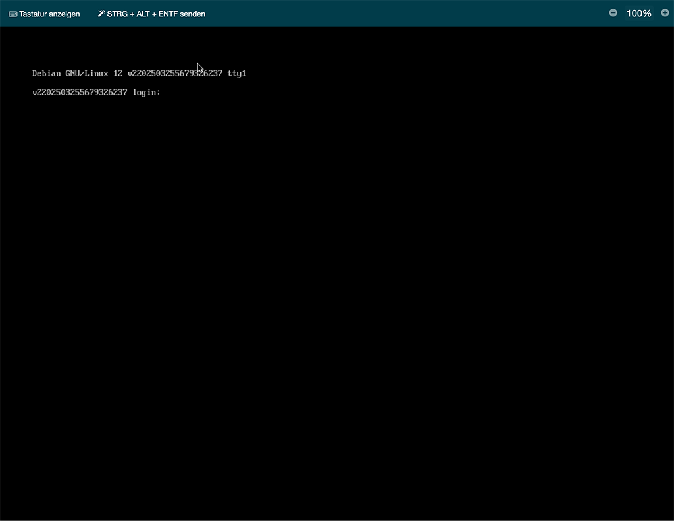
Task: Zoom out with the minus icon
Action: (613, 13)
